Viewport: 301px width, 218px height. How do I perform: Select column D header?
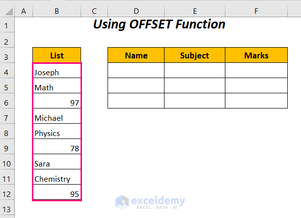136,11
